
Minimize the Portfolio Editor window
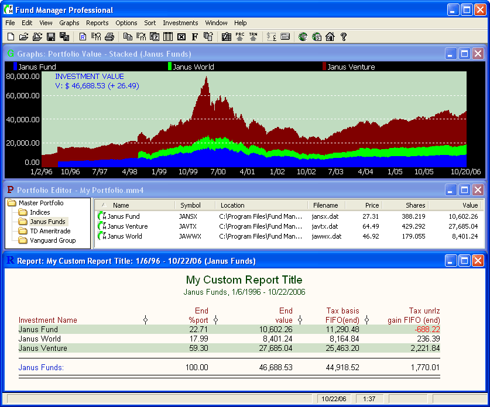click(x=451, y=190)
